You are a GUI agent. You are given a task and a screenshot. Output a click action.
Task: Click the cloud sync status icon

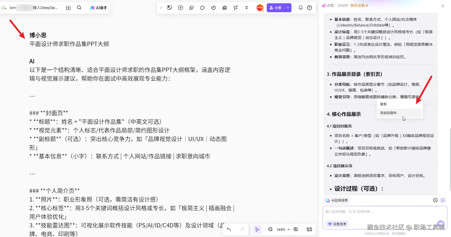pyautogui.click(x=4, y=8)
